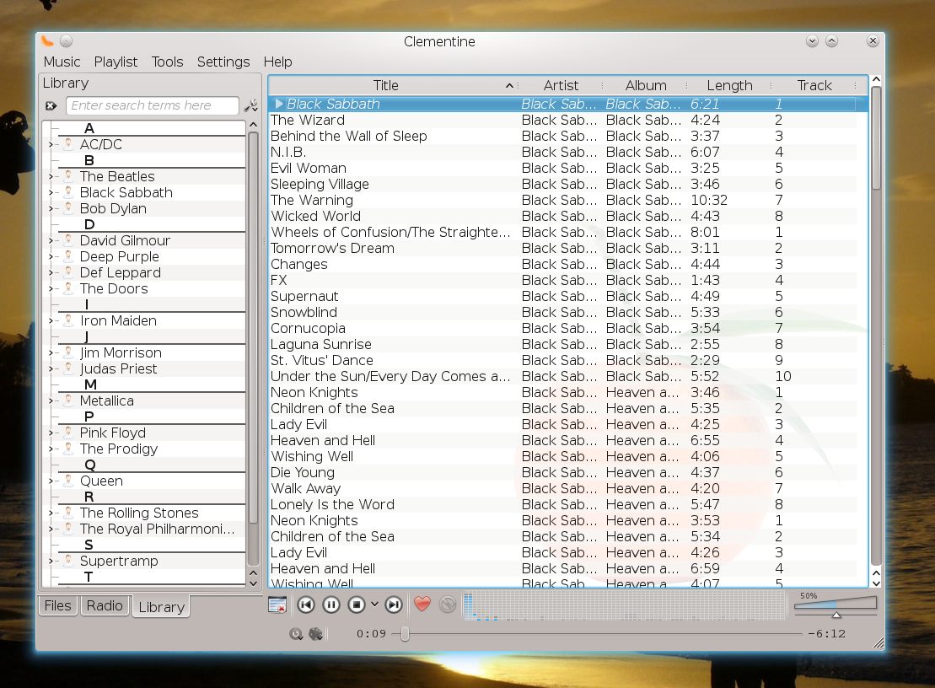Expand the Pink Floyd artist node
The image size is (935, 688).
click(51, 433)
